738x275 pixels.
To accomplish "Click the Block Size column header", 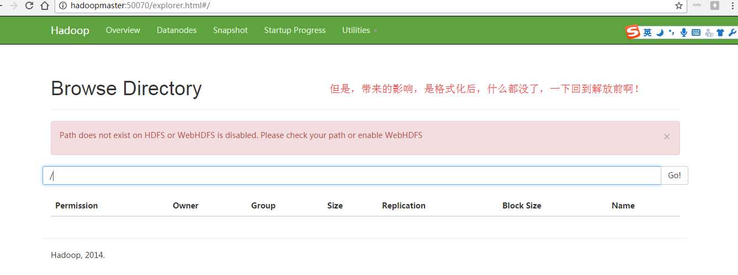I will pos(522,206).
